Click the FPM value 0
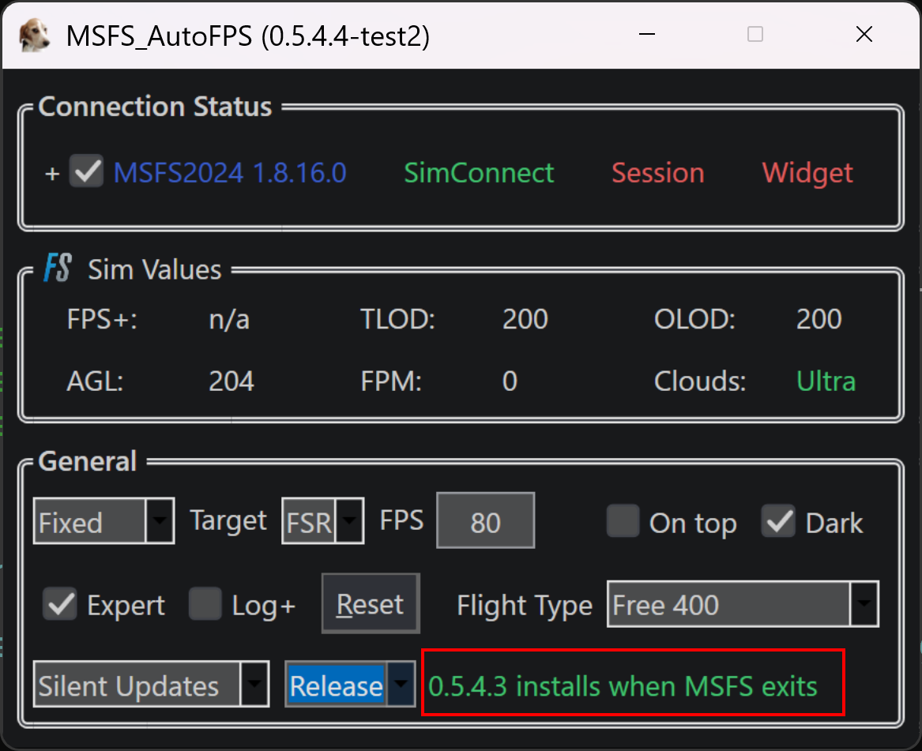 tap(510, 381)
